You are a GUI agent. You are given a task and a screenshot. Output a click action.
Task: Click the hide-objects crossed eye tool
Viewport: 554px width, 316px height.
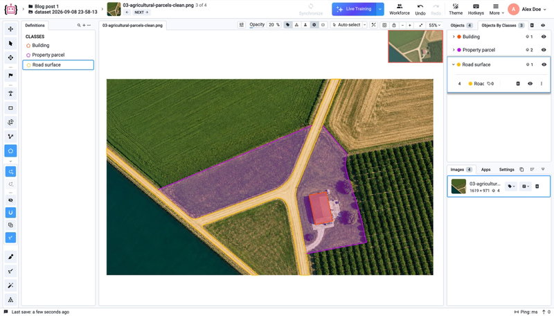pyautogui.click(x=10, y=200)
